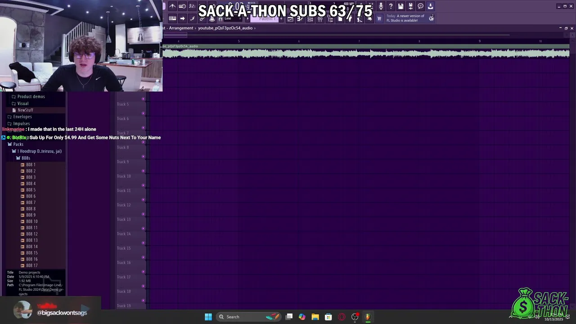Click youtube_pQsF3pzOc54_audio breadcrumb
The image size is (576, 324).
225,28
